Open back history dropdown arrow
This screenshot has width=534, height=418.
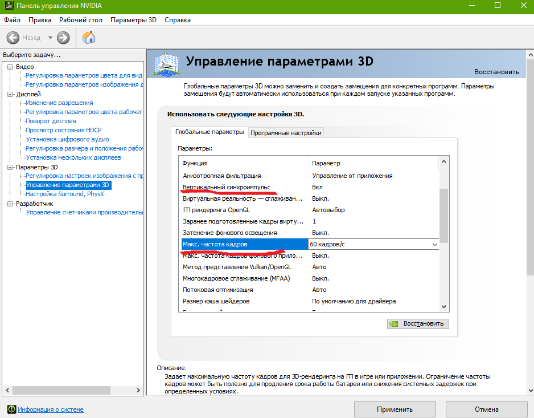50,38
